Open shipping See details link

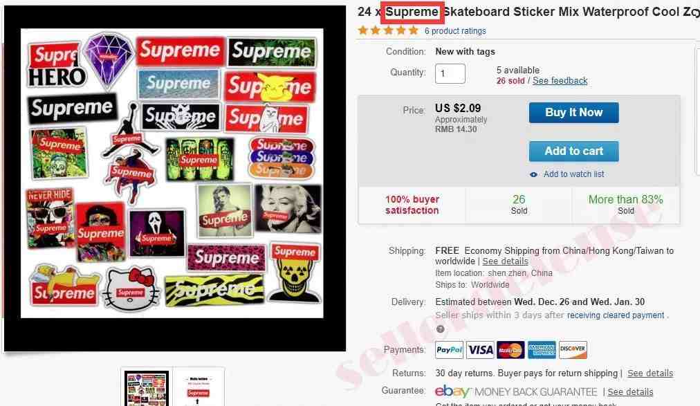[x=505, y=261]
